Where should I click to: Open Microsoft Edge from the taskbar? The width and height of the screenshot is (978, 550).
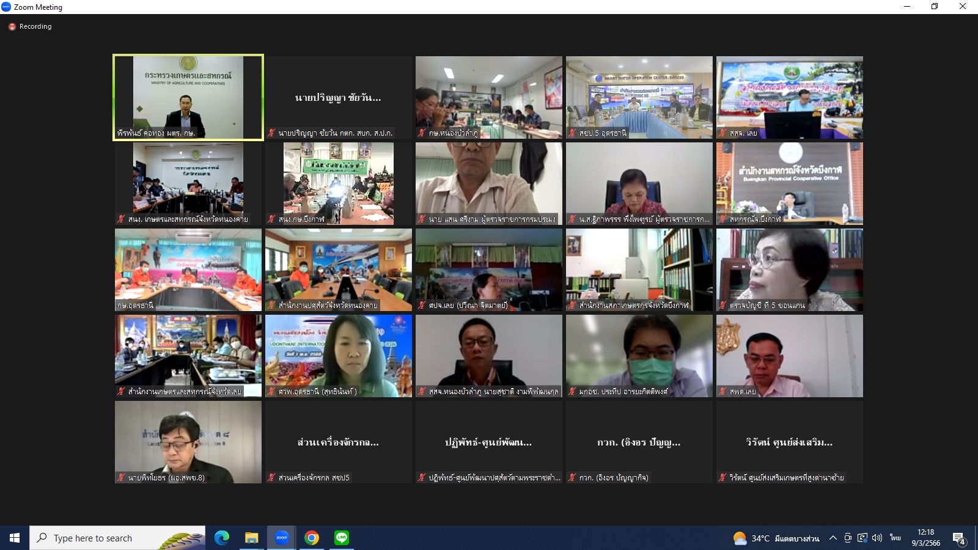[x=222, y=538]
